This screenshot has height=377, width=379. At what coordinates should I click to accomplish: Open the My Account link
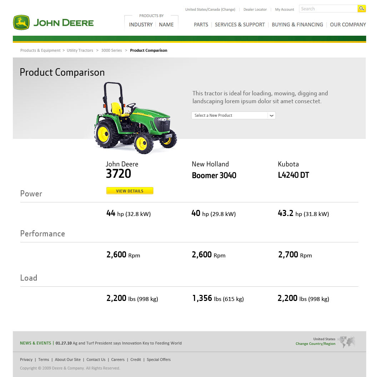[284, 9]
